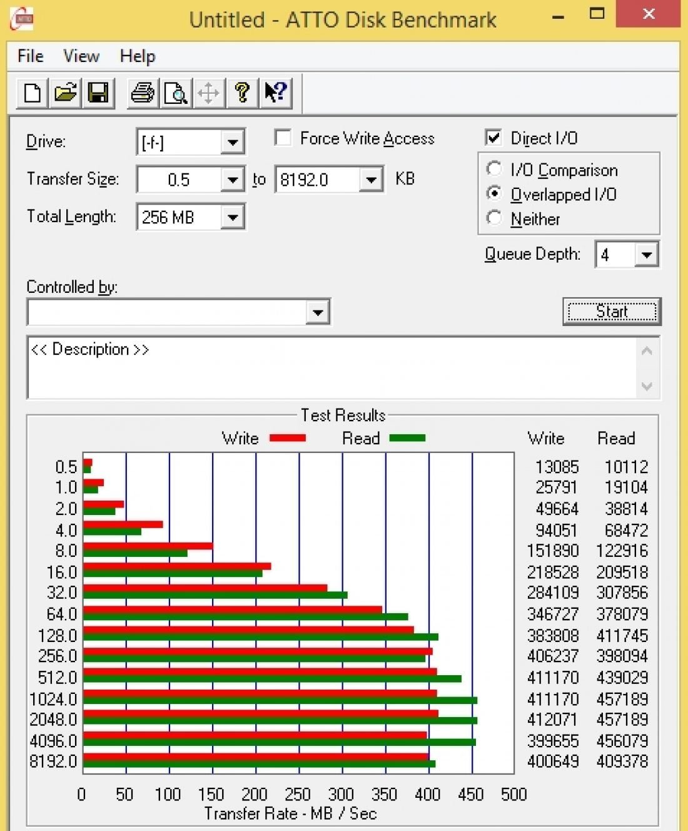The width and height of the screenshot is (688, 831).
Task: Click write value 412071
Action: (553, 719)
